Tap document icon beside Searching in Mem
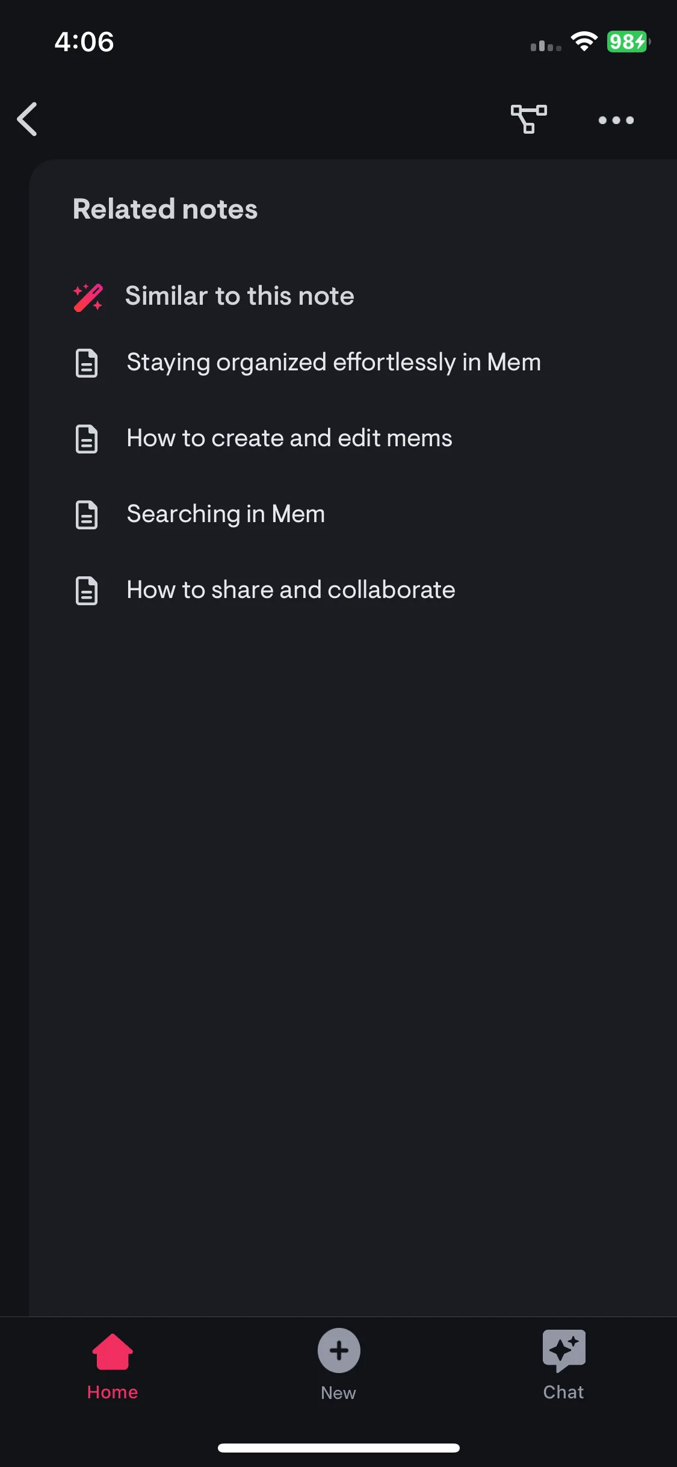Screen dimensions: 677x1467 (x=87, y=515)
